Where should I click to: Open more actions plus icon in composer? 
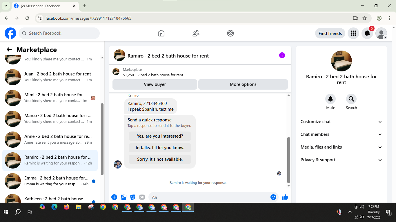click(x=114, y=197)
